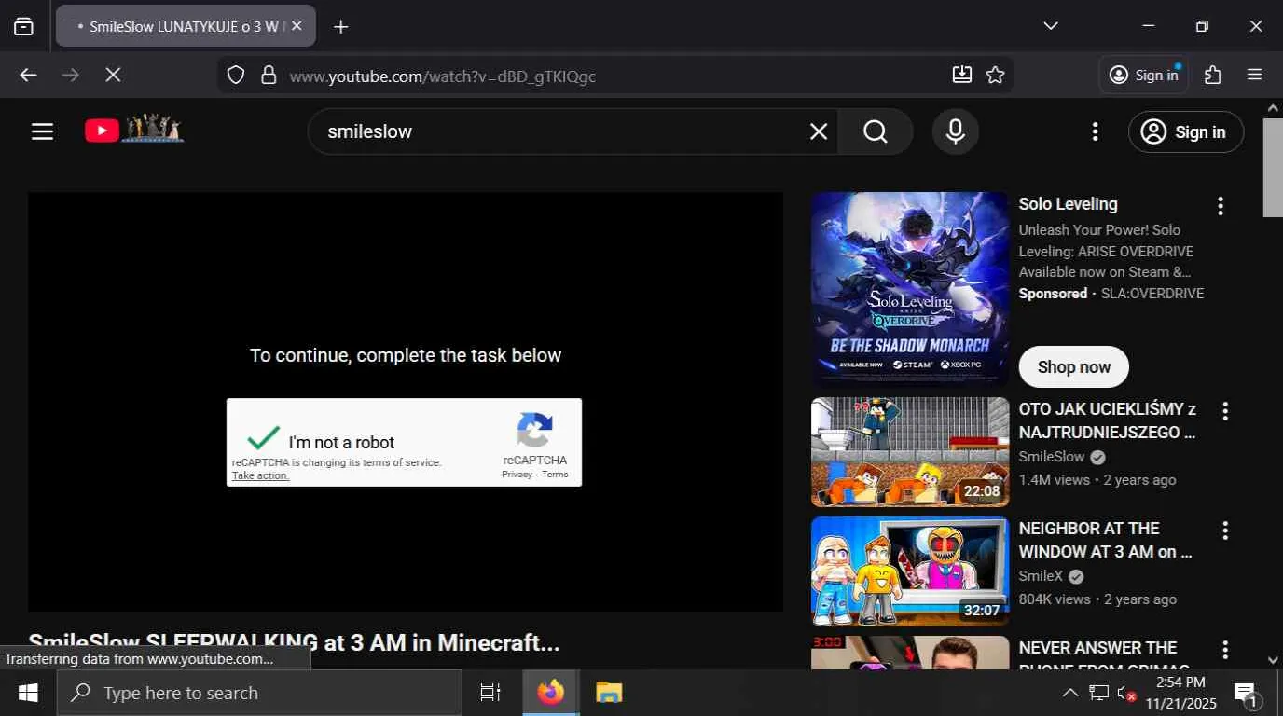This screenshot has width=1283, height=716.
Task: Sign in to YouTube
Action: click(x=1186, y=131)
